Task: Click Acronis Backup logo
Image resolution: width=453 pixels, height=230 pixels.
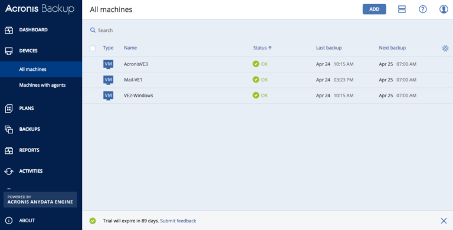Action: point(40,9)
